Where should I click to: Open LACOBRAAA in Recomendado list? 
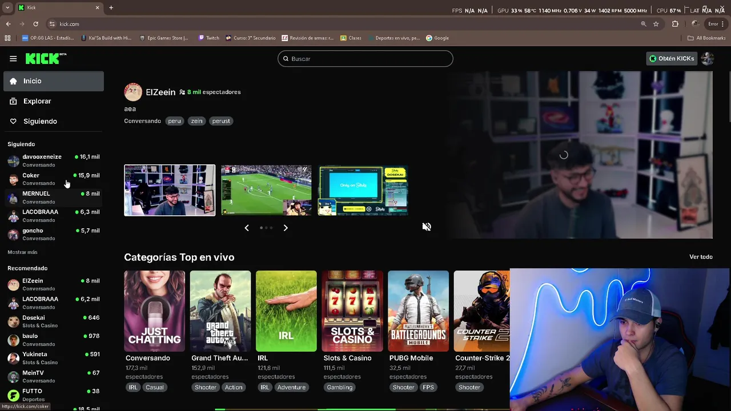tap(54, 303)
